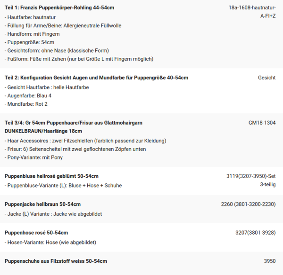
Task: Click the Gesichtsform: ohne Nase line
Action: coord(57,50)
